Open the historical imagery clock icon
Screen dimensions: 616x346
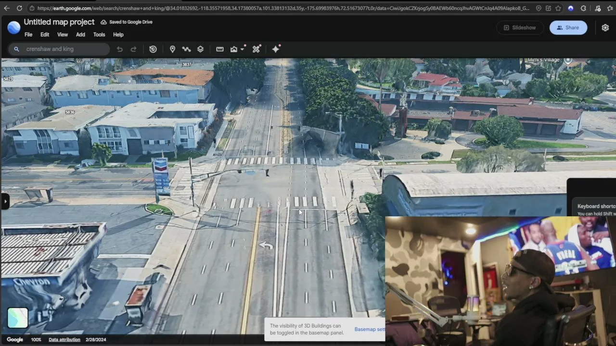[x=153, y=49]
